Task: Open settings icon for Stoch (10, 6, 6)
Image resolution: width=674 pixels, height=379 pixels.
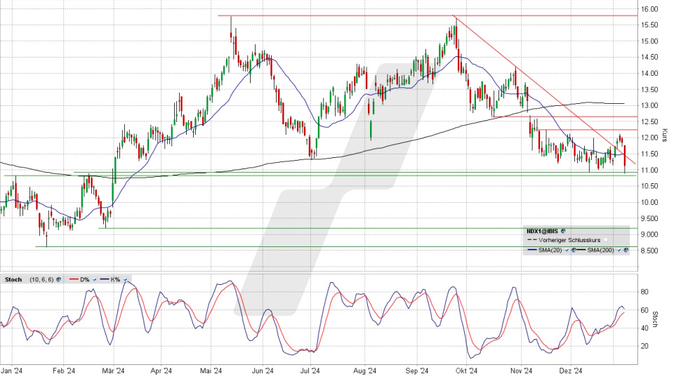Action: coord(58,279)
